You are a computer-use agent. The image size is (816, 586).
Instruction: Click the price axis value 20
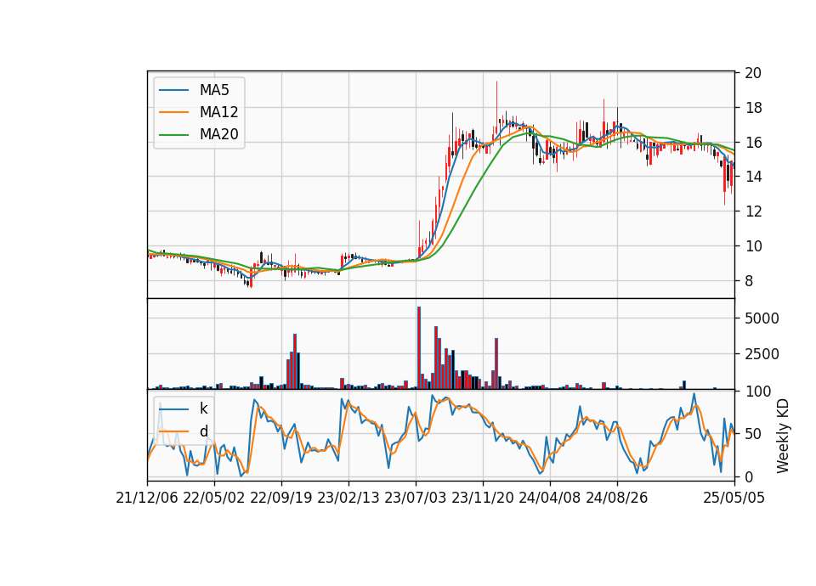click(753, 73)
